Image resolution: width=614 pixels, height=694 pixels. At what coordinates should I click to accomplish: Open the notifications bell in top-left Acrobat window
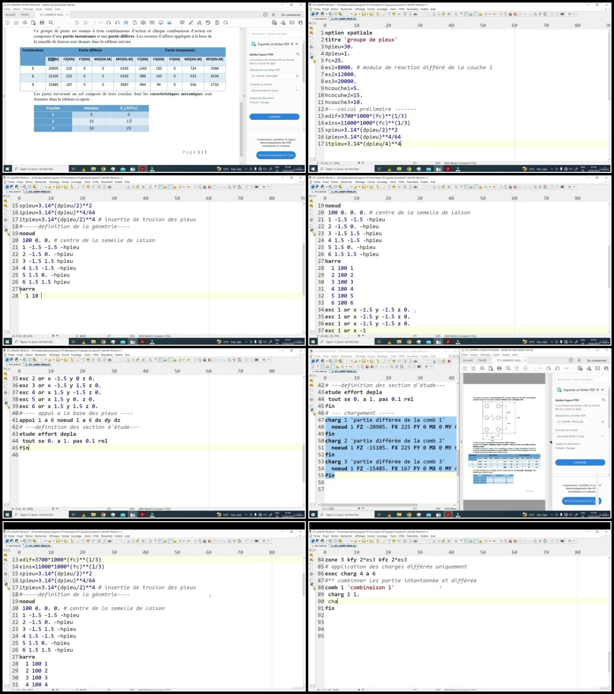click(x=273, y=15)
